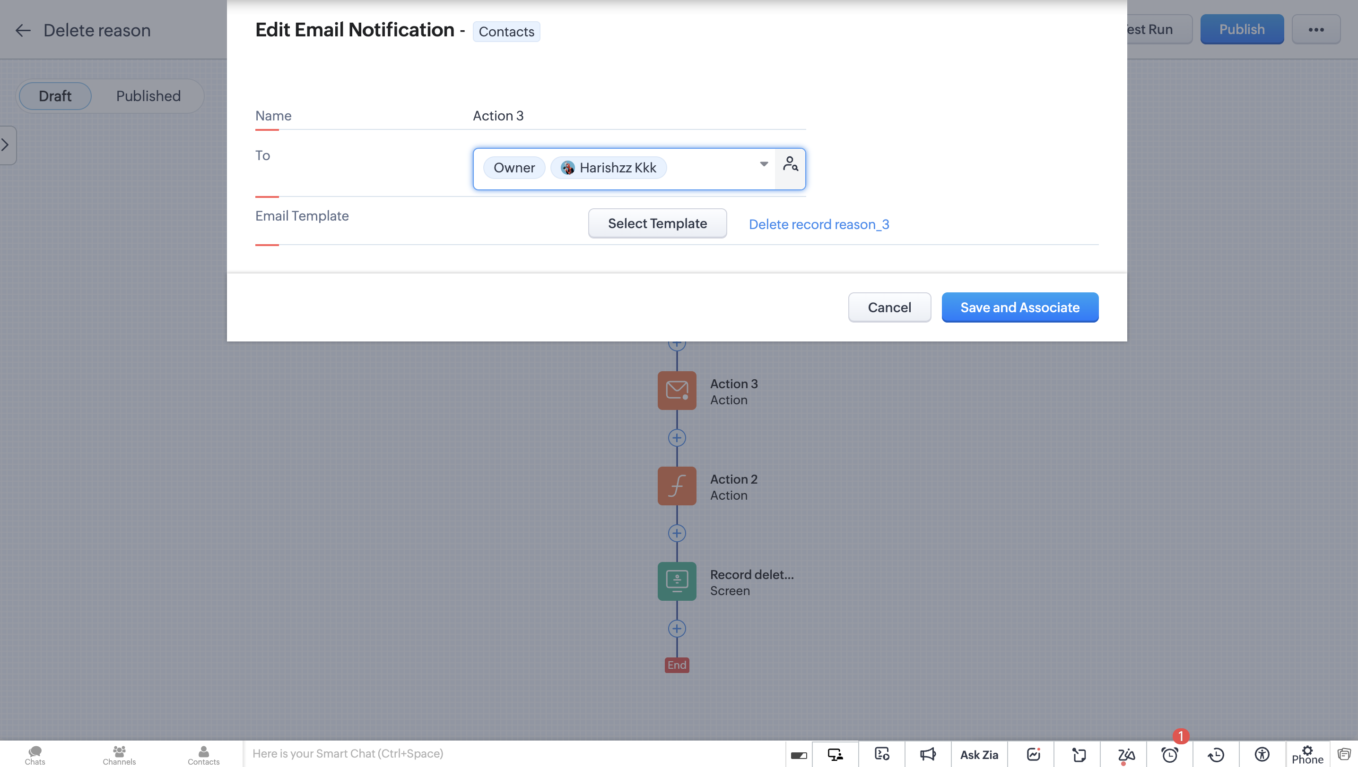Viewport: 1358px width, 767px height.
Task: Open the alarm clock reminders icon
Action: click(1170, 754)
